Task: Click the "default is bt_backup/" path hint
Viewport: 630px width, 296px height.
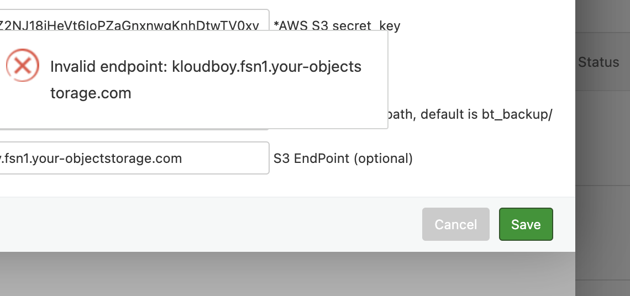Action: click(x=486, y=115)
